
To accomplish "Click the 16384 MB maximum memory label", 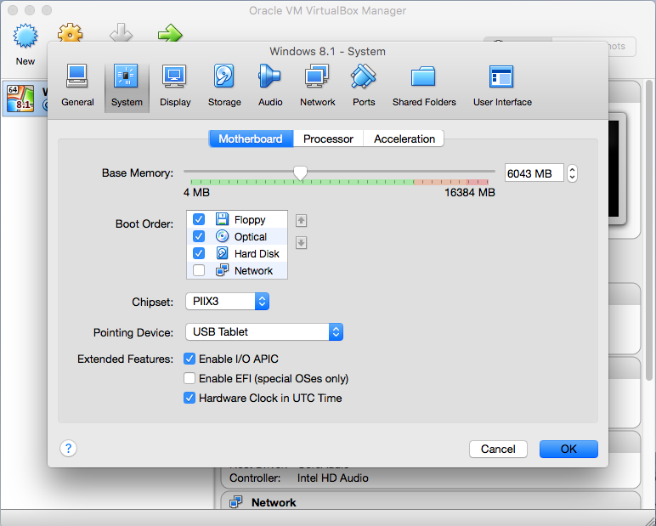I will (x=469, y=193).
